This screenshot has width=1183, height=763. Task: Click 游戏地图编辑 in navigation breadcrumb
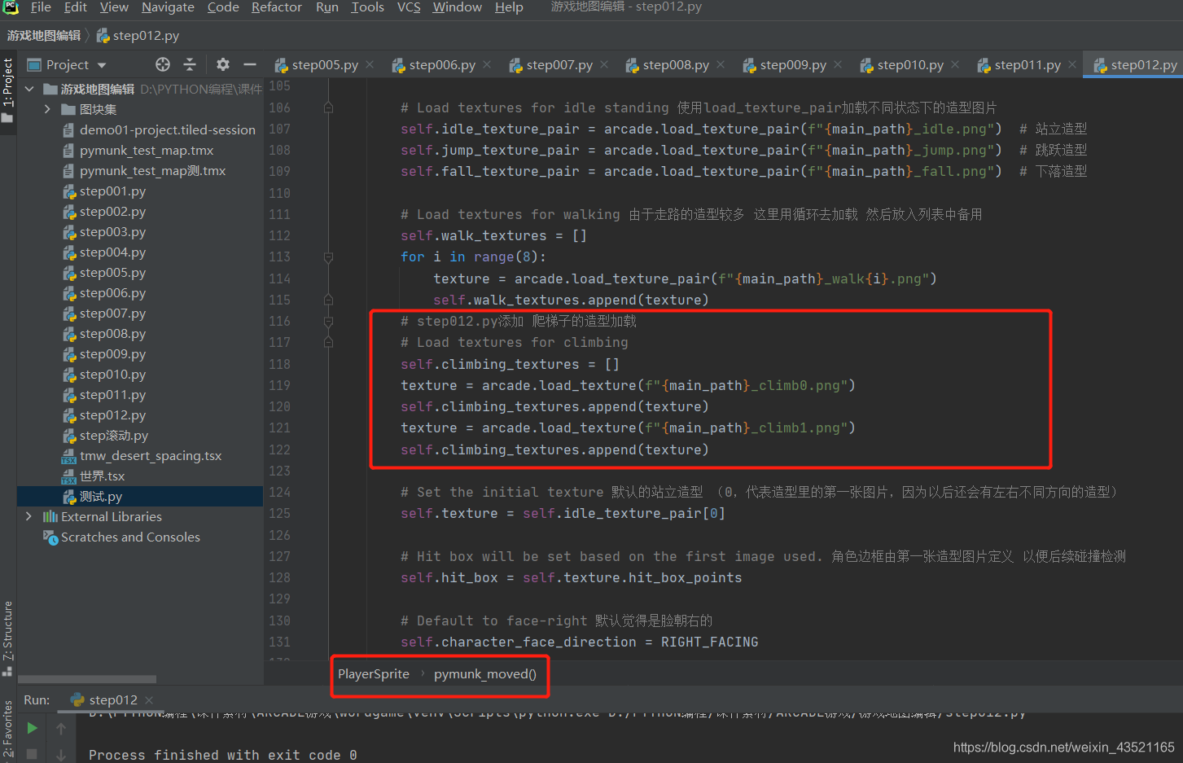click(x=44, y=35)
